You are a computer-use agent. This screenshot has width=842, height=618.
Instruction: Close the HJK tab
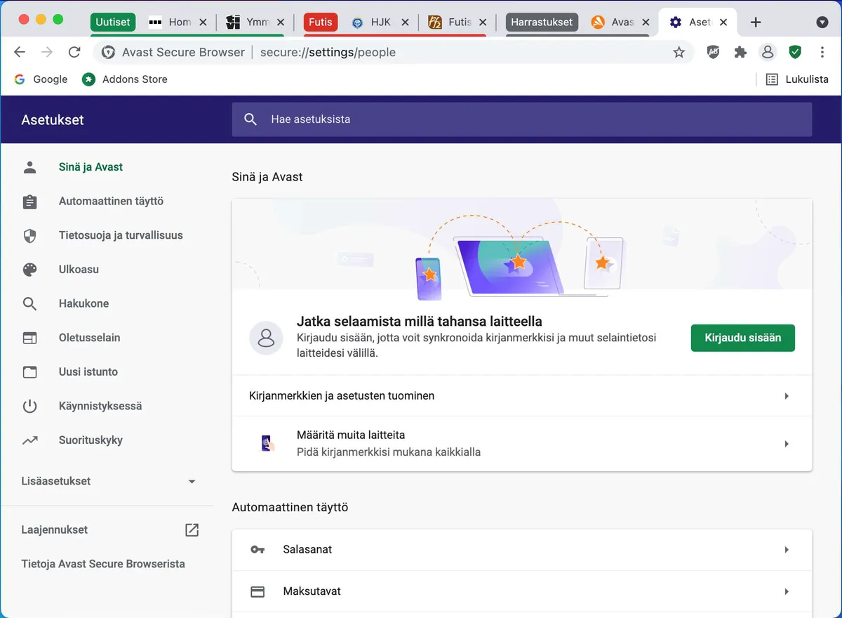click(406, 22)
